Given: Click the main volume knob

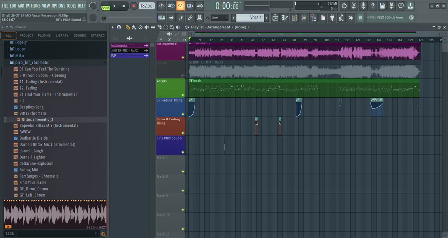Looking at the screenshot, I should 93,5.
